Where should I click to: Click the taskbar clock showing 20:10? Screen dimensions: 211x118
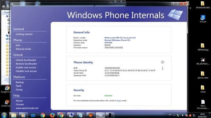[202, 115]
